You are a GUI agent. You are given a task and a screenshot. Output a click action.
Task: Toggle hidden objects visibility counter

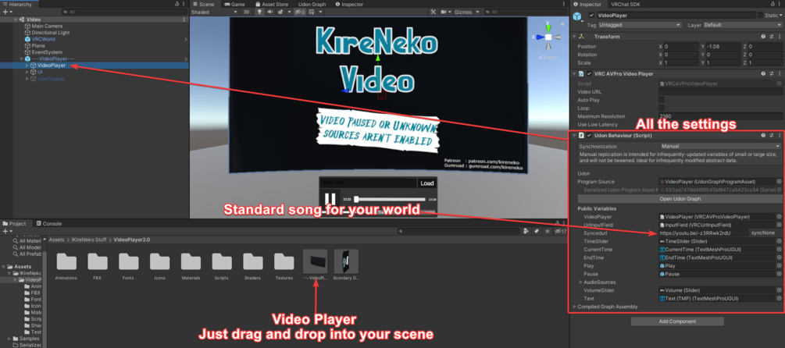[300, 12]
